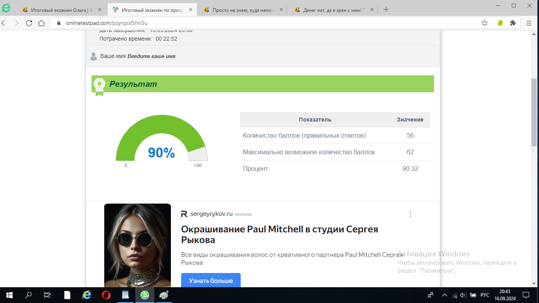Click the 'Количество баллов (правильных ответов)' row label
This screenshot has height=303, width=539.
click(x=304, y=135)
